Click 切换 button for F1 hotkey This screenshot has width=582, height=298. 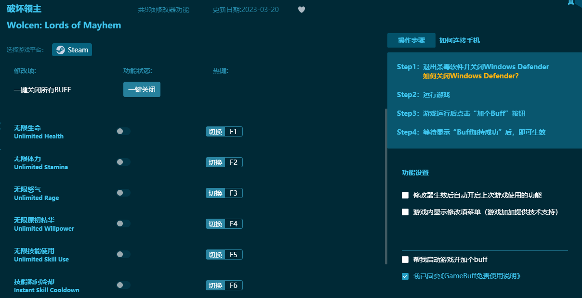[x=215, y=132]
